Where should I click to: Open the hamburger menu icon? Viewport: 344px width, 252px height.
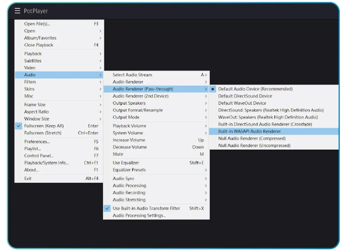point(17,11)
